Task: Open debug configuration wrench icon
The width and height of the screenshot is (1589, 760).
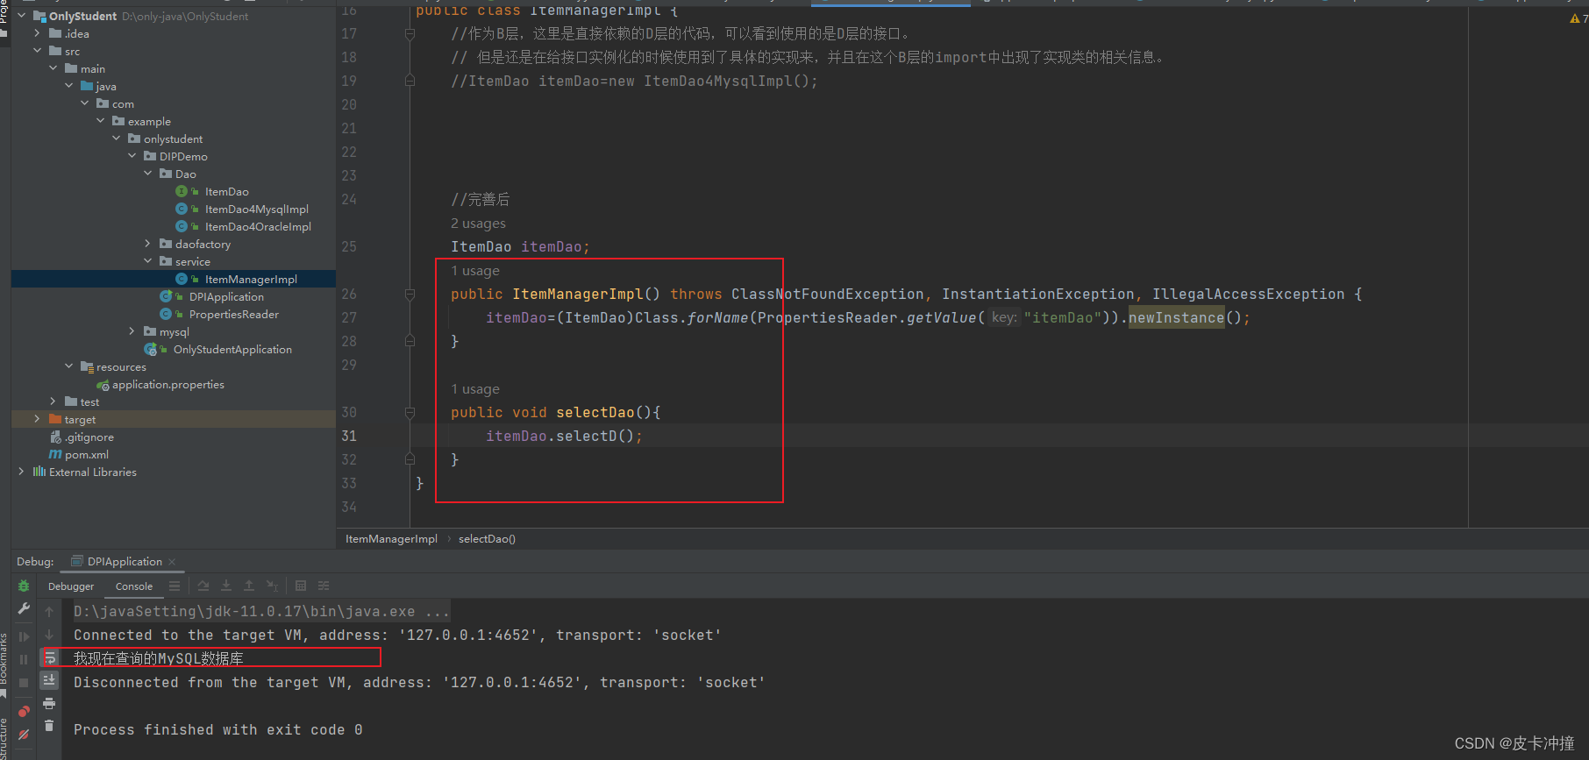Action: tap(24, 608)
